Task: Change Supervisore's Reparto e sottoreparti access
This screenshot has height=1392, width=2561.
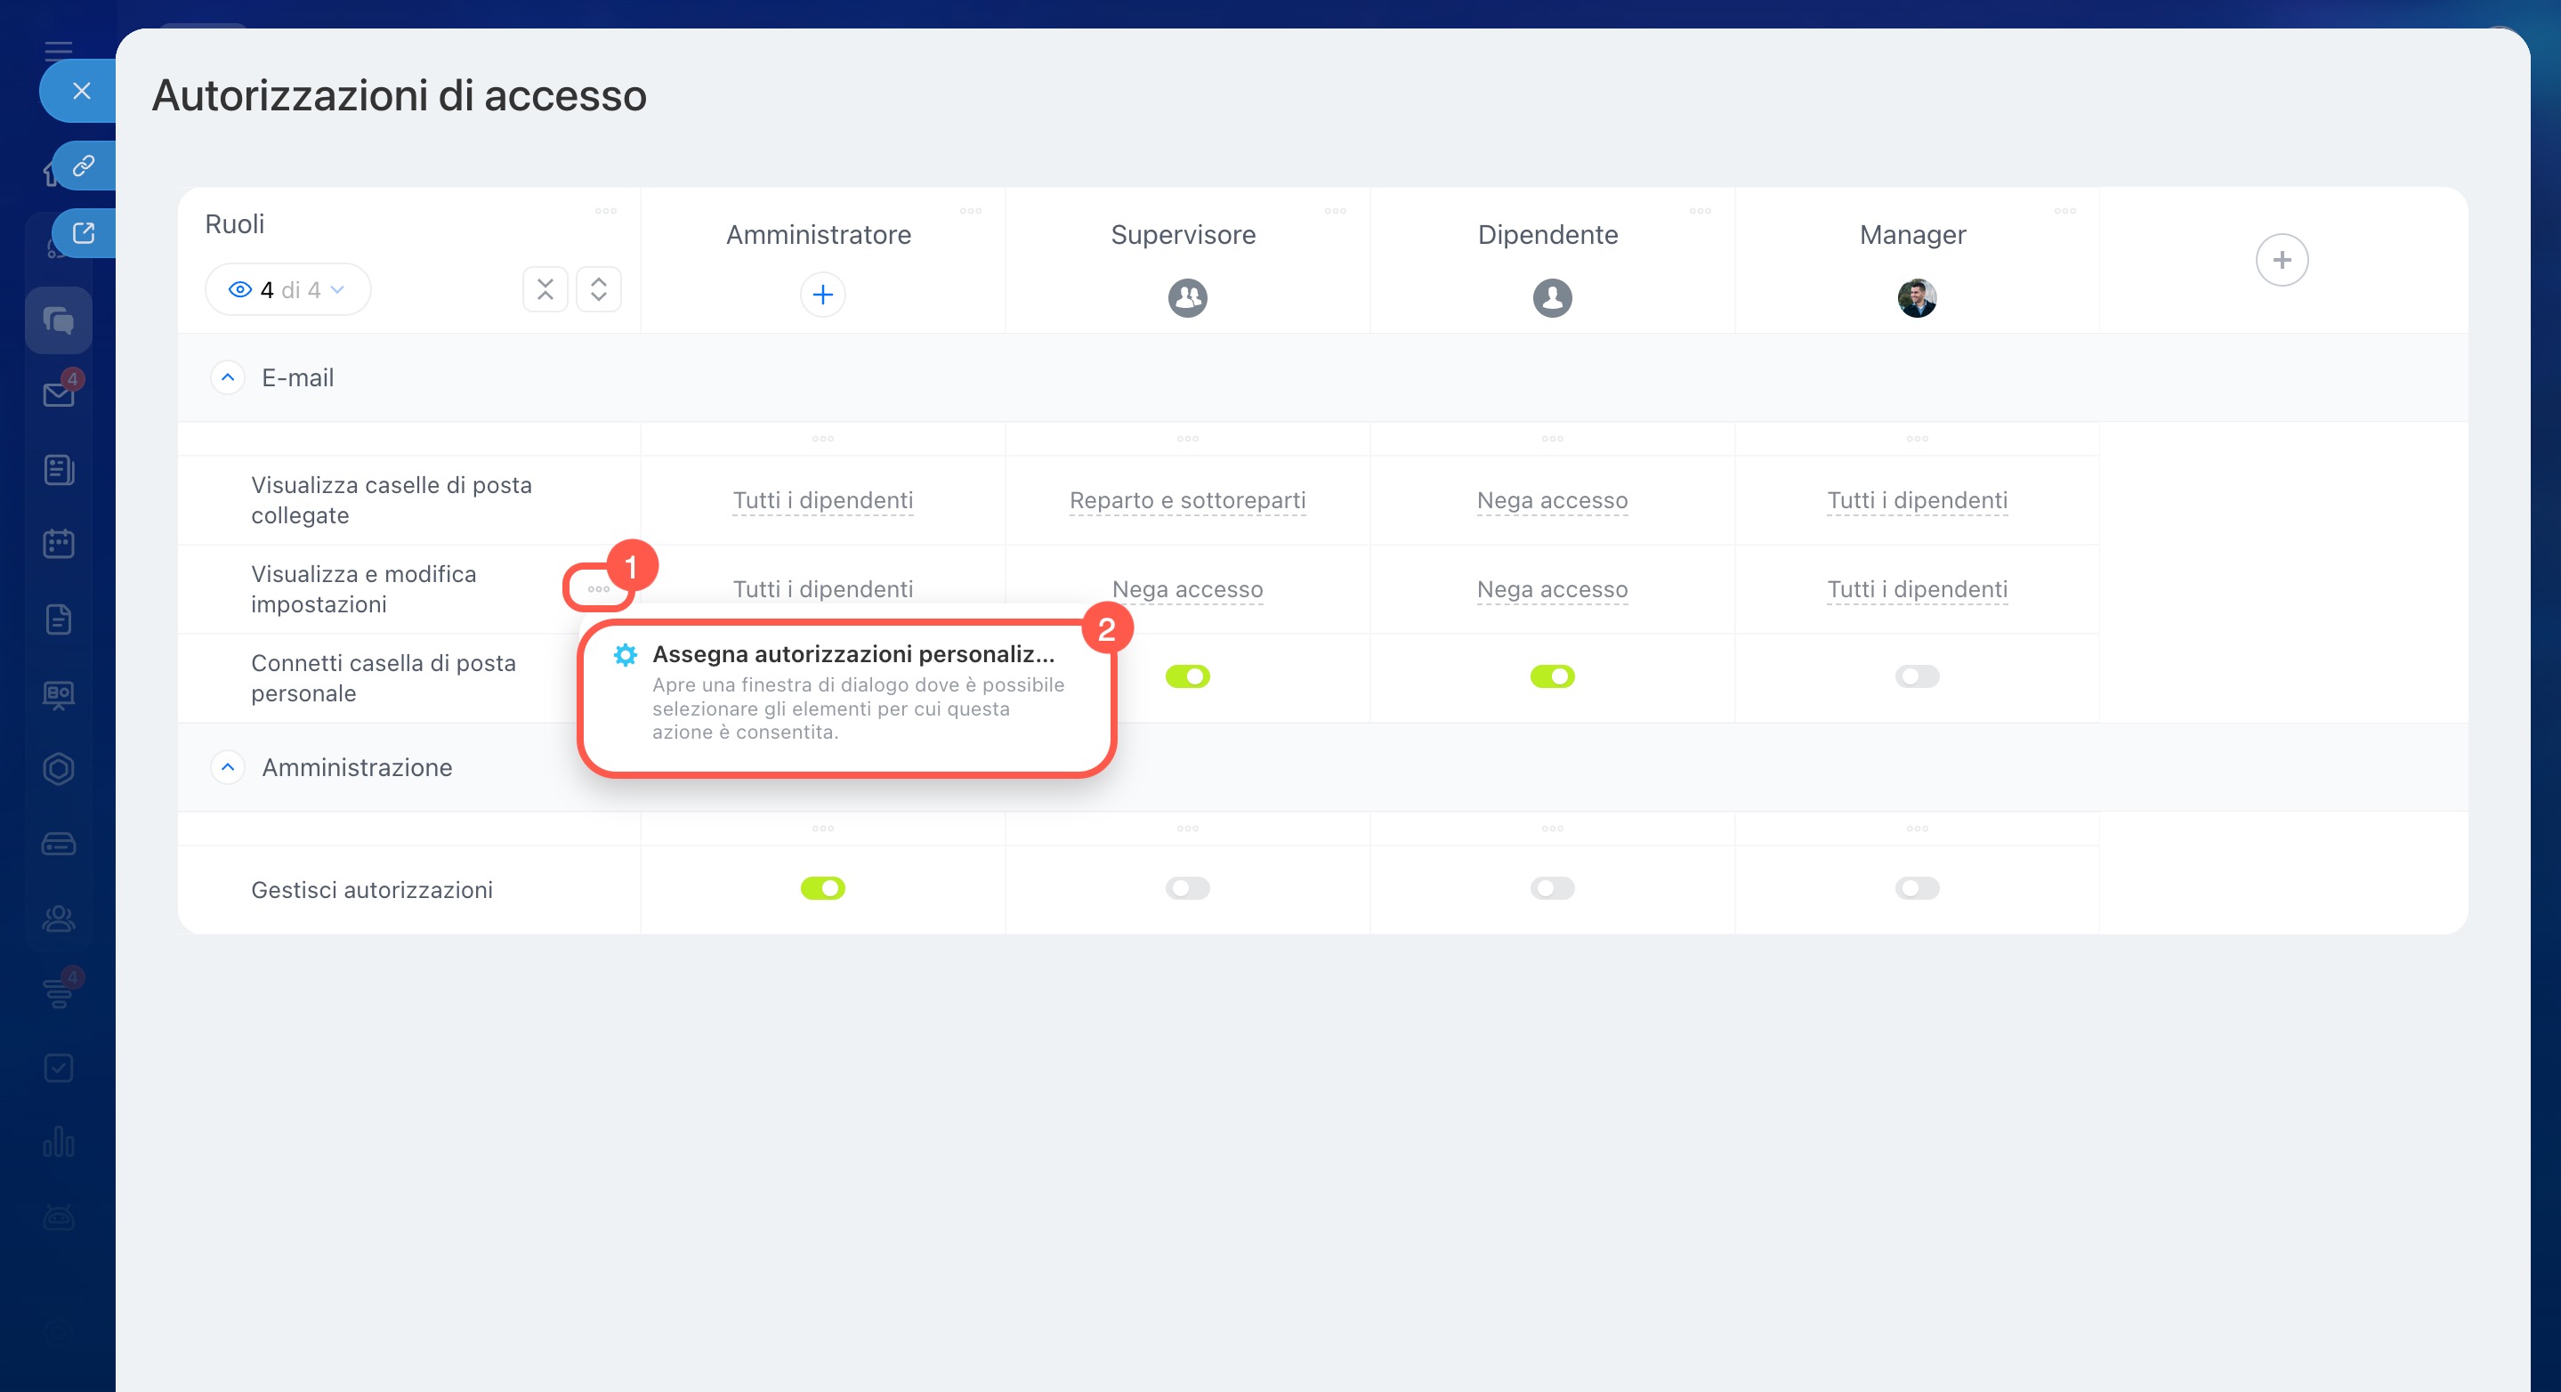Action: [x=1187, y=500]
